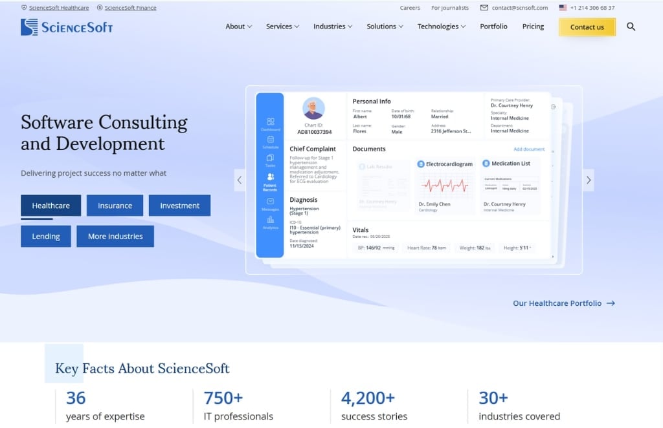Open the Schedule icon in the blue sidebar

point(271,140)
